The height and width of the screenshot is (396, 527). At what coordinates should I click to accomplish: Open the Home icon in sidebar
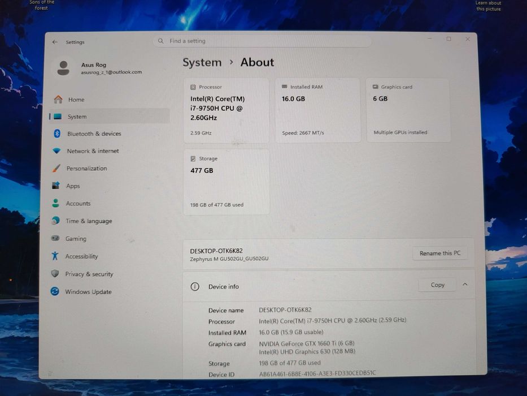coord(58,100)
